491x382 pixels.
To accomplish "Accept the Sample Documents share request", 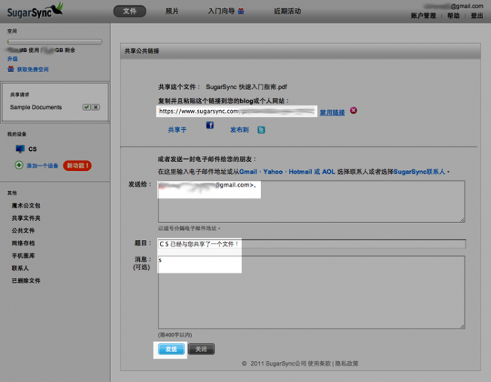I will click(86, 107).
